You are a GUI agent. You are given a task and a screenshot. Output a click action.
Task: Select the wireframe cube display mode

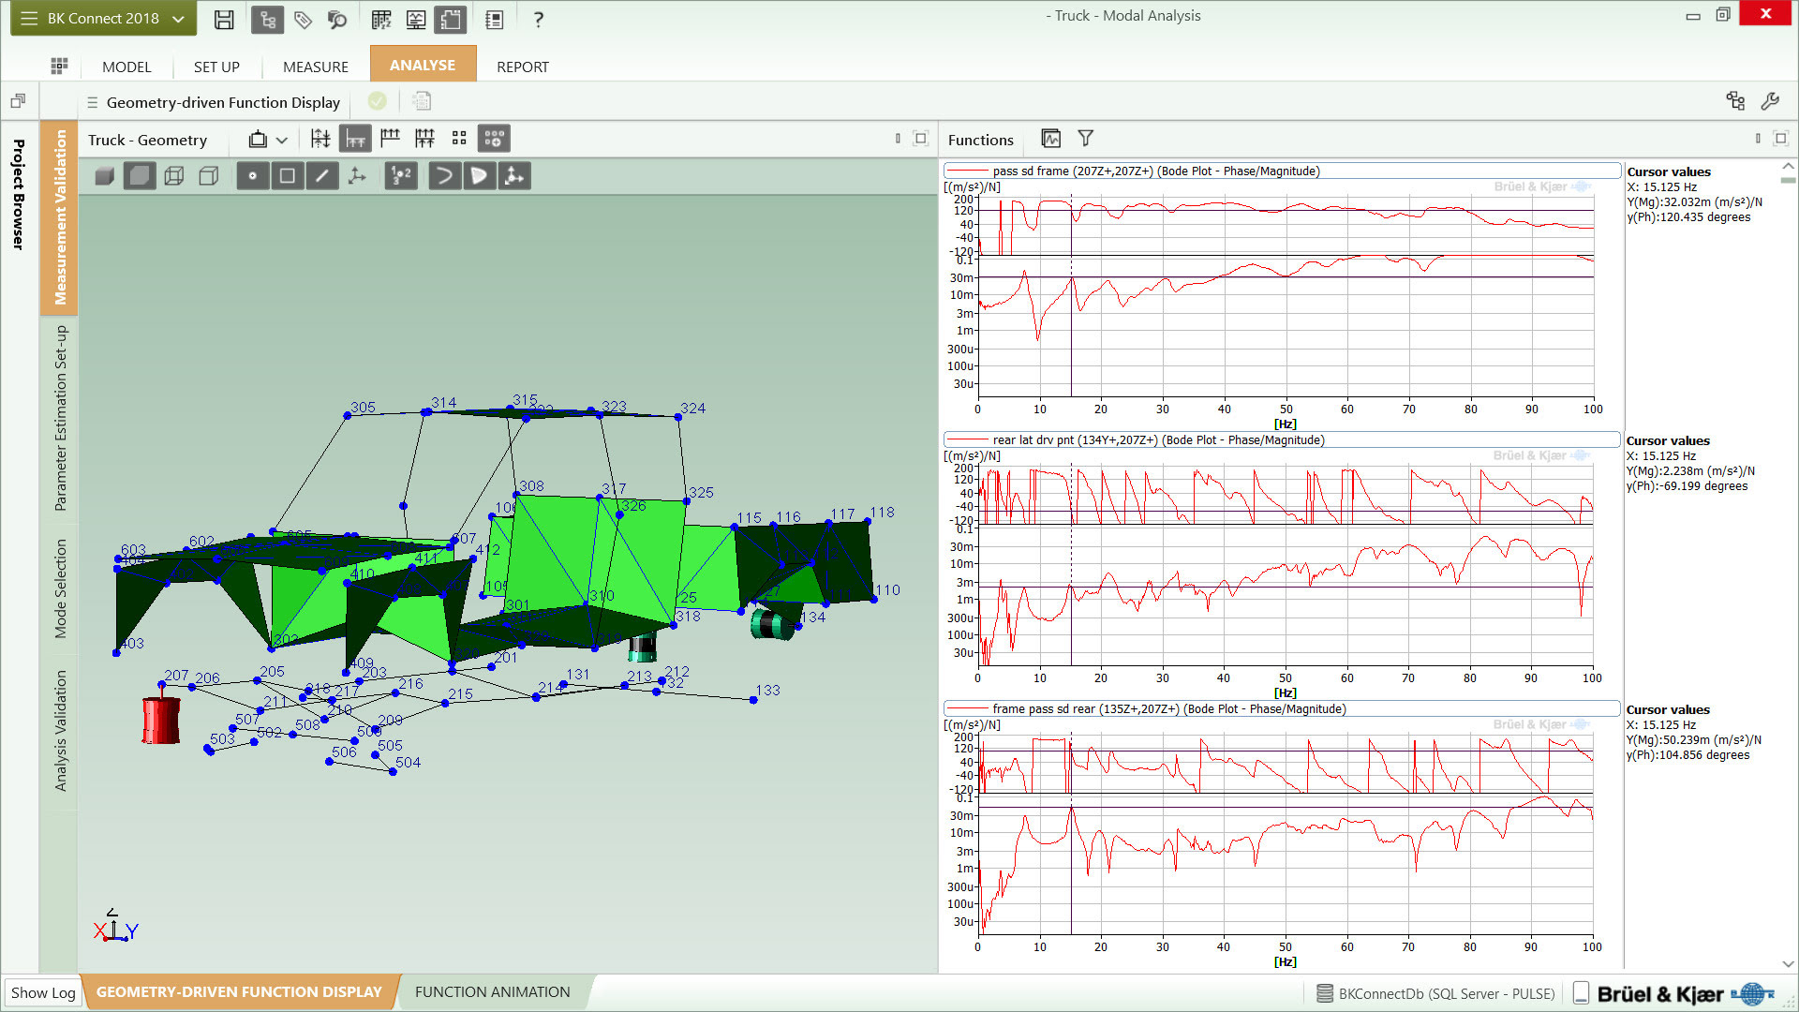[173, 175]
